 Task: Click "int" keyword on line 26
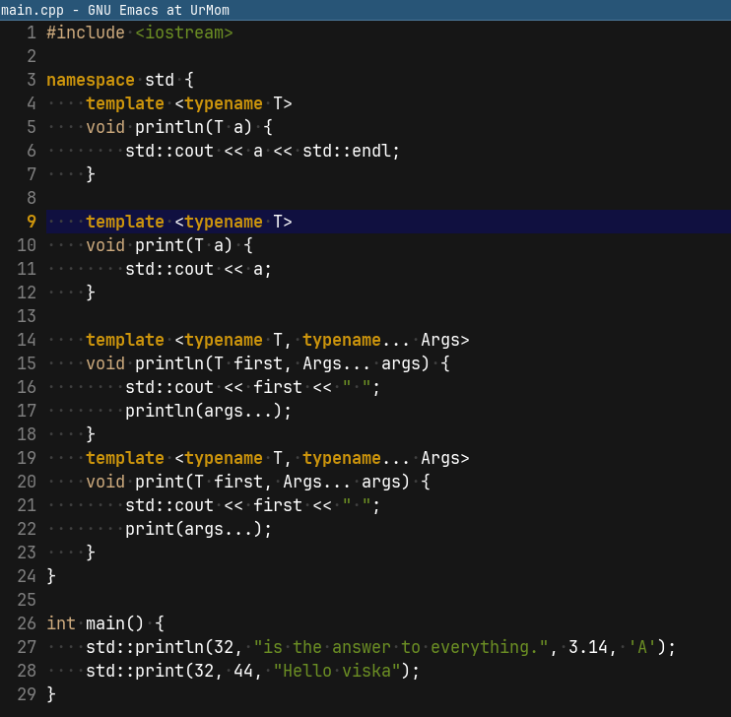click(61, 623)
